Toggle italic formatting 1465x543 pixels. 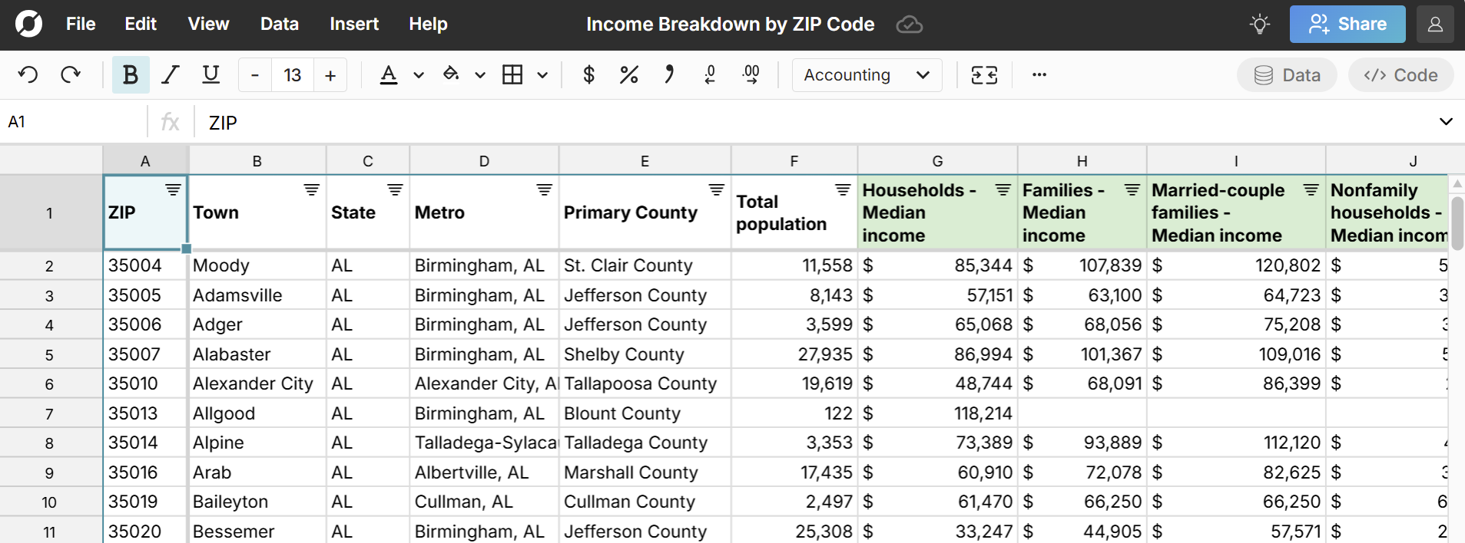pyautogui.click(x=171, y=75)
